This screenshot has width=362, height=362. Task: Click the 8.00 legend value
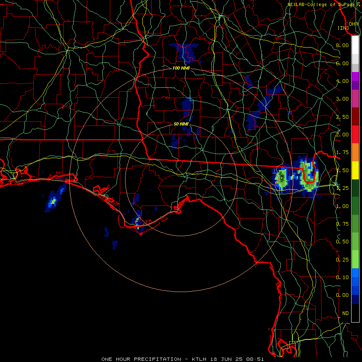(342, 45)
